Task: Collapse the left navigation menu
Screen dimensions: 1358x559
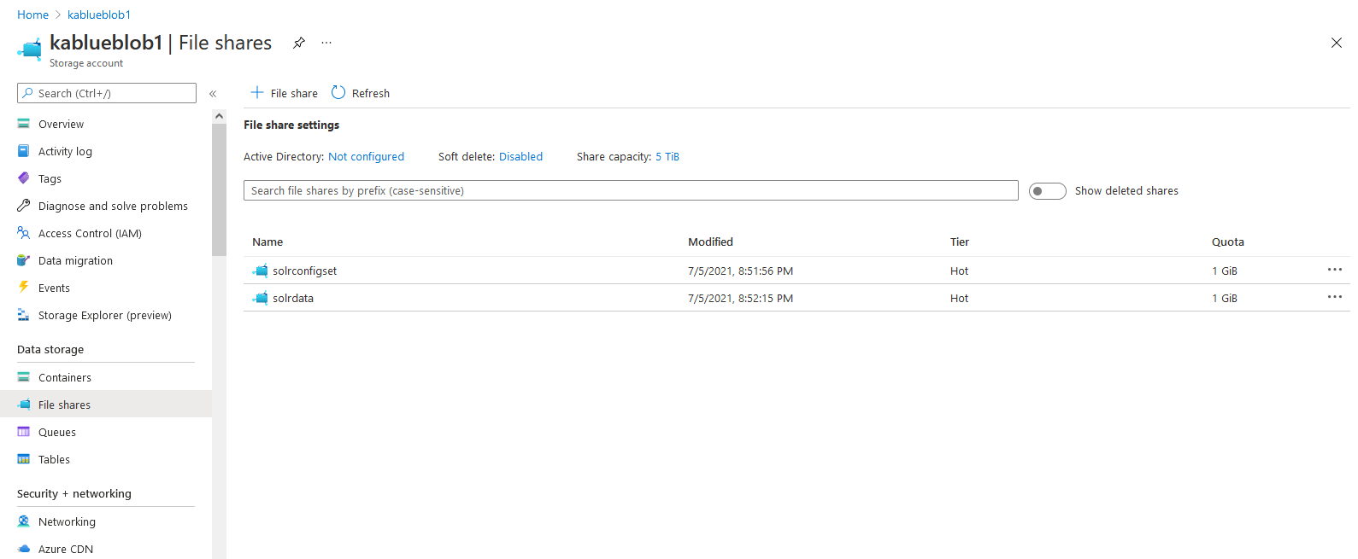Action: (213, 94)
